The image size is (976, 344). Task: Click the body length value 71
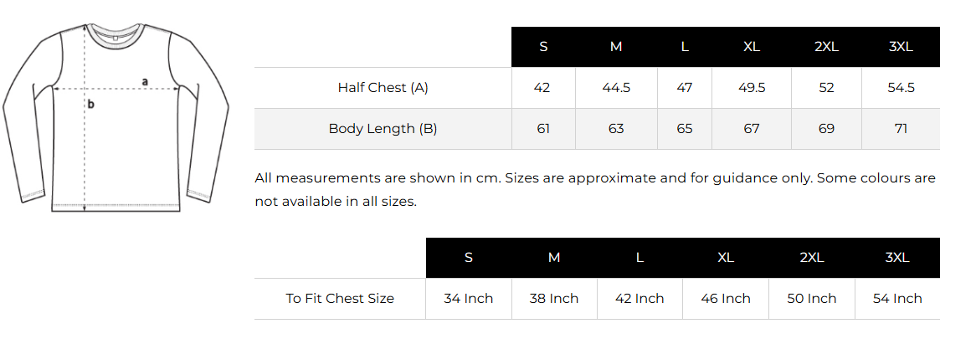tap(901, 129)
